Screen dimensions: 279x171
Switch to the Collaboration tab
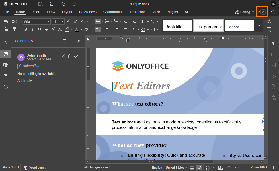pyautogui.click(x=113, y=12)
